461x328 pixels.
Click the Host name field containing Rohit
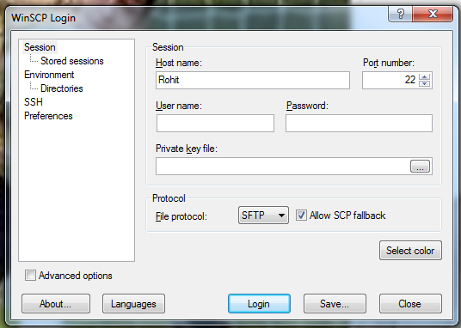point(253,80)
